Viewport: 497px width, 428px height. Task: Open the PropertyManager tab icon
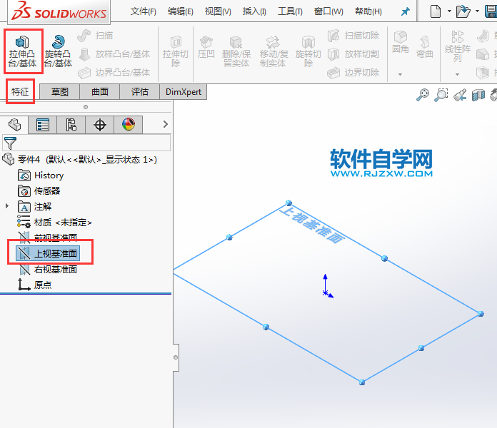pyautogui.click(x=42, y=125)
